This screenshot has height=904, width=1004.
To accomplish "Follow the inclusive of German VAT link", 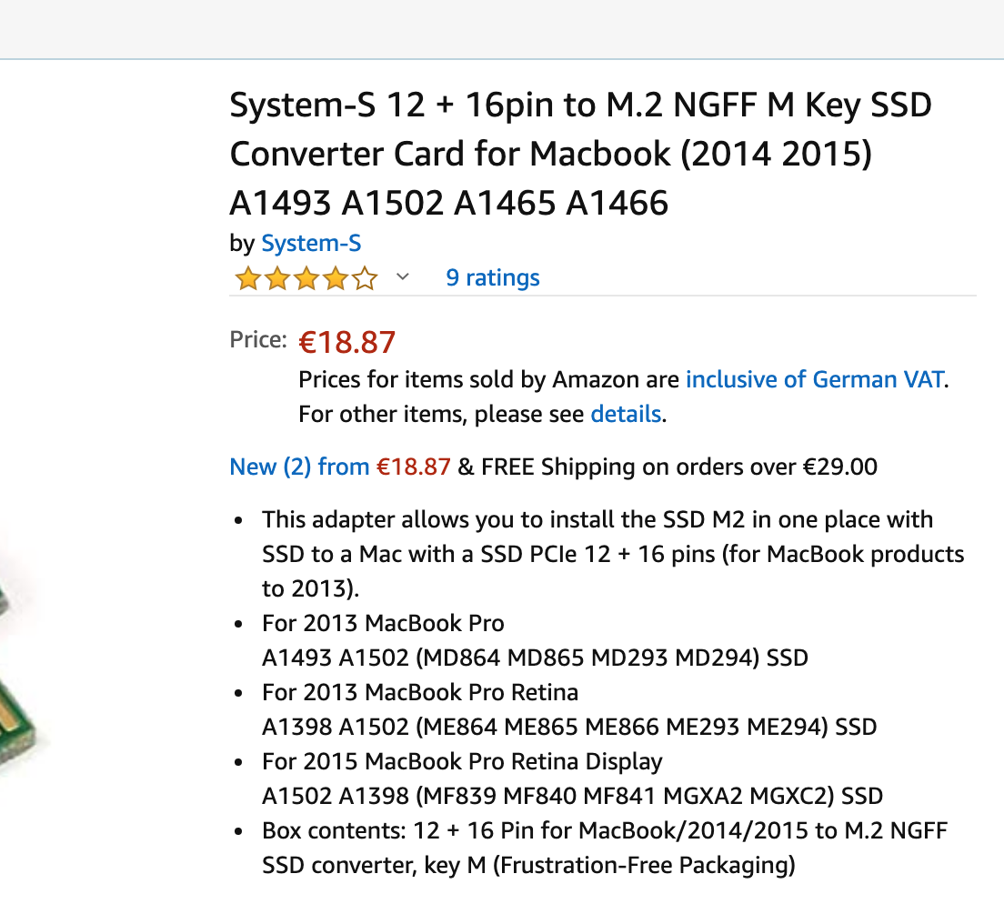I will pos(815,379).
